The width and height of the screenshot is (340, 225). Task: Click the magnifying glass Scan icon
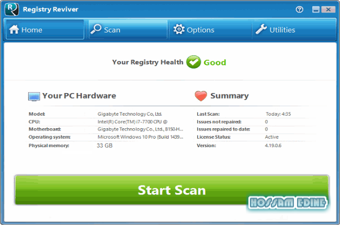pyautogui.click(x=96, y=29)
